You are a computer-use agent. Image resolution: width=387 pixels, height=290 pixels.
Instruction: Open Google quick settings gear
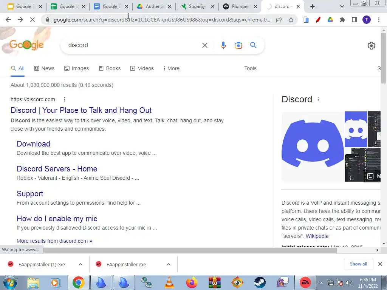(372, 46)
